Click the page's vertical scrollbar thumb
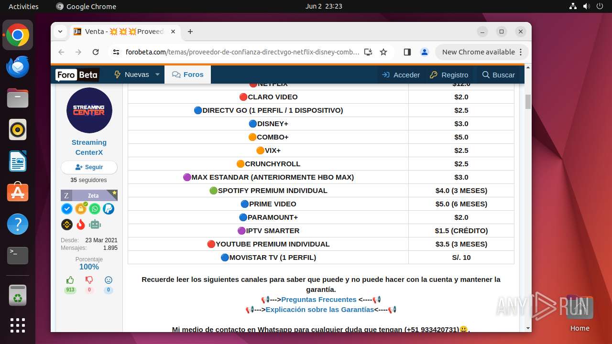612x344 pixels. pos(528,102)
